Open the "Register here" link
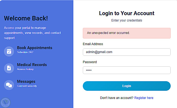This screenshot has height=108, width=177. [x=144, y=98]
